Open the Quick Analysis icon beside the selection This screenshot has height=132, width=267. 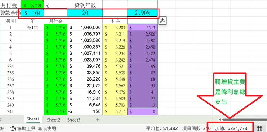click(162, 21)
